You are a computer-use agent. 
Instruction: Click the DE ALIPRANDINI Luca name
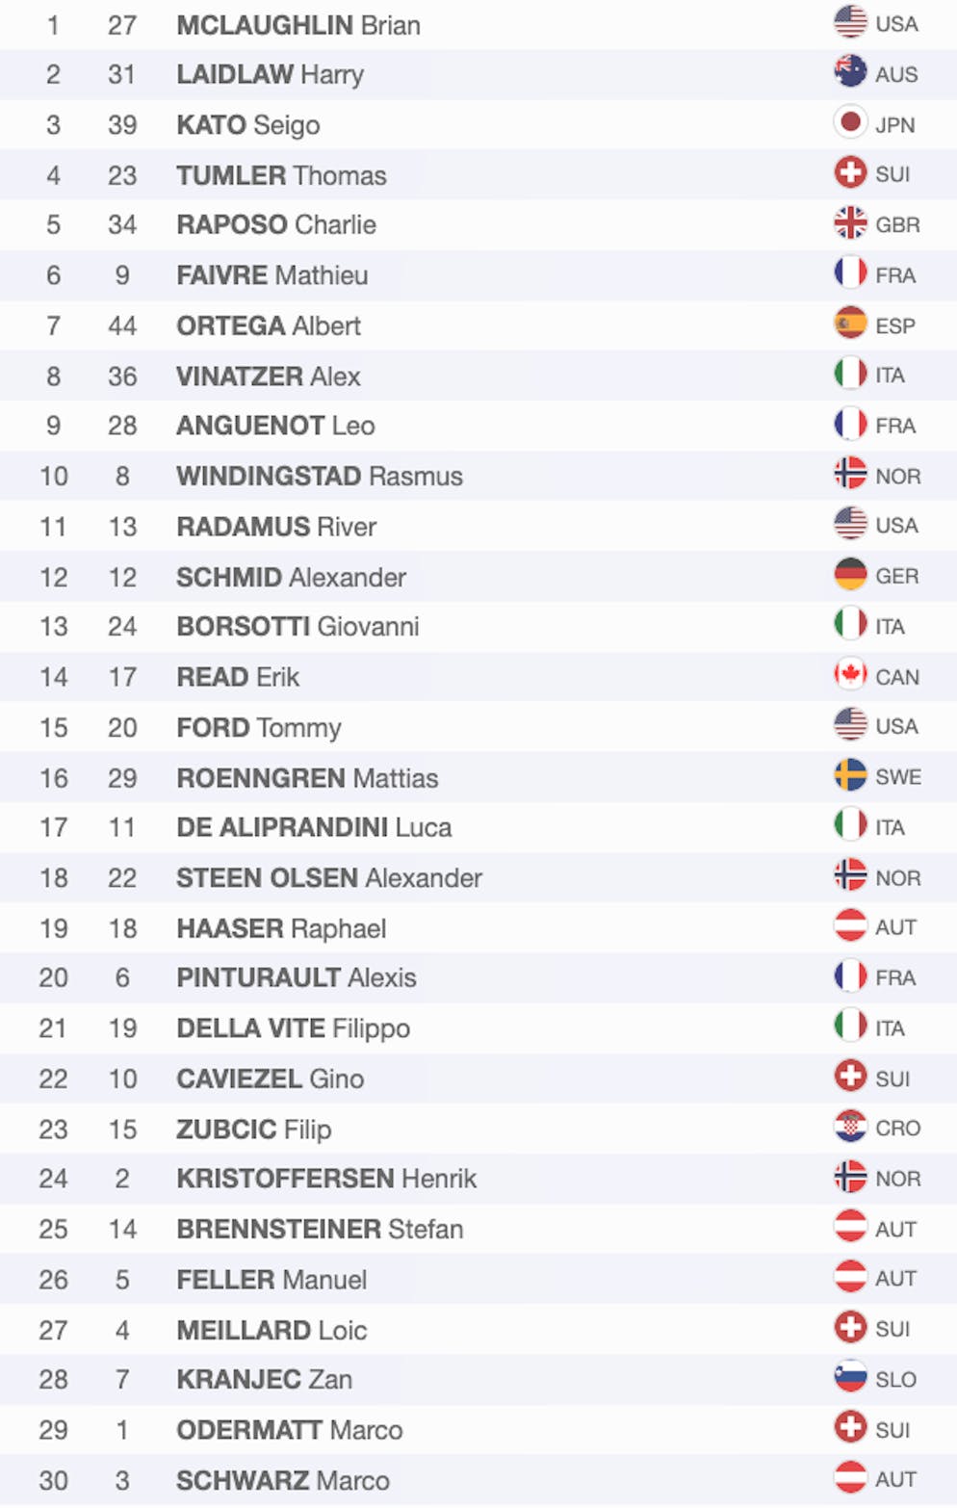(x=314, y=827)
